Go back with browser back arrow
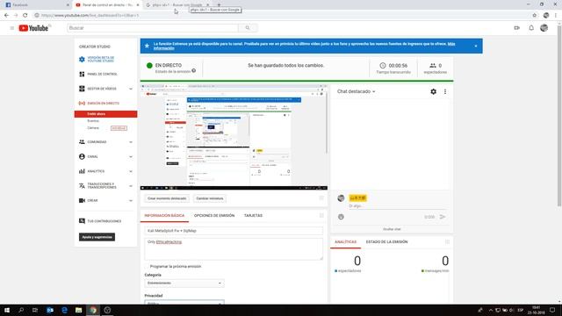562x316 pixels. click(x=6, y=16)
